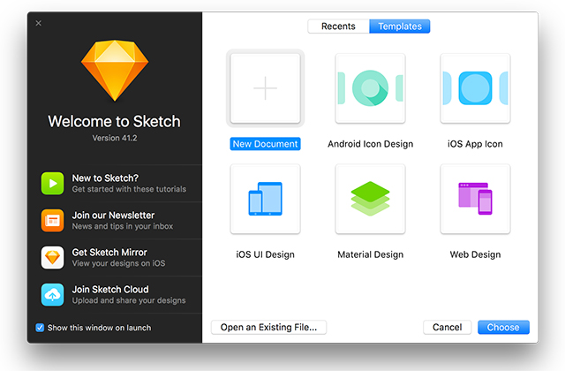Click Open an Existing File button
The image size is (565, 371).
click(268, 327)
